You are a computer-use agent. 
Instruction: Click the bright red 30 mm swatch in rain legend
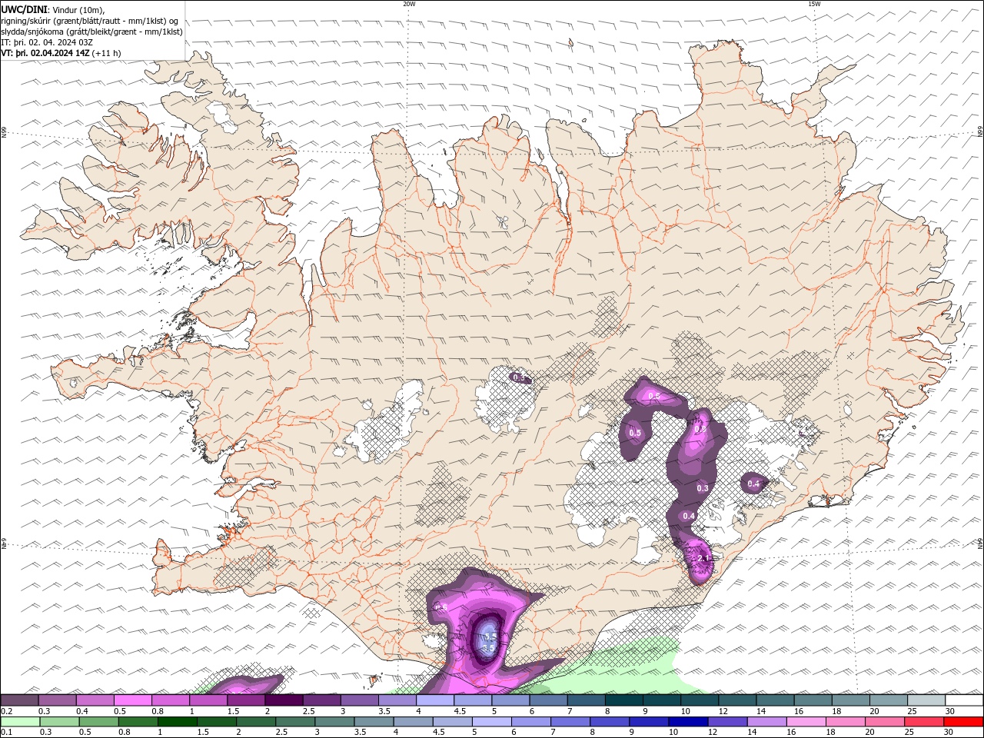(962, 722)
